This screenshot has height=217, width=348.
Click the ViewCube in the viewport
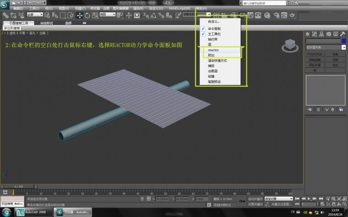[290, 45]
